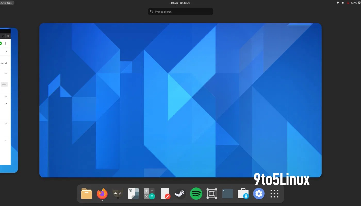The width and height of the screenshot is (361, 206).
Task: Open the GNOME Calendar app
Action: click(133, 193)
